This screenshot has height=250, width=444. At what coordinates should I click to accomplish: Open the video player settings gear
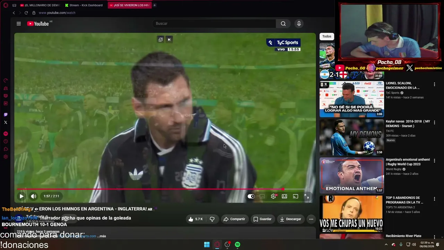[273, 196]
